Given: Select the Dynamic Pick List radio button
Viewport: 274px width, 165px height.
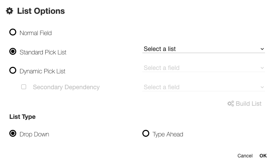Looking at the screenshot, I should tap(13, 71).
